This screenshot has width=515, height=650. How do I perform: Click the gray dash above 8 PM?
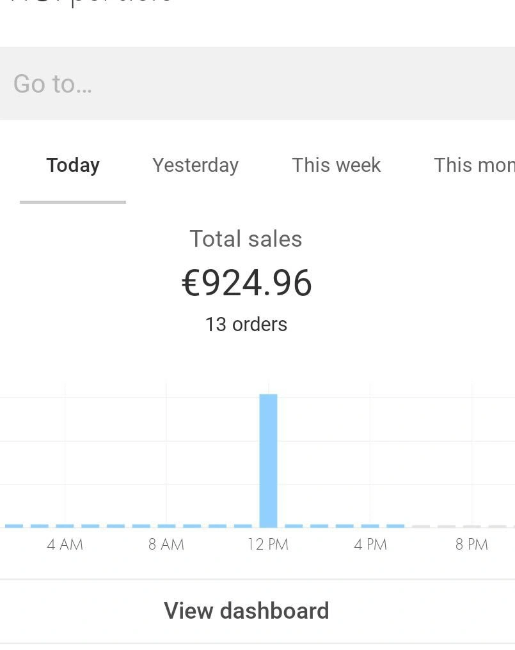pos(472,527)
